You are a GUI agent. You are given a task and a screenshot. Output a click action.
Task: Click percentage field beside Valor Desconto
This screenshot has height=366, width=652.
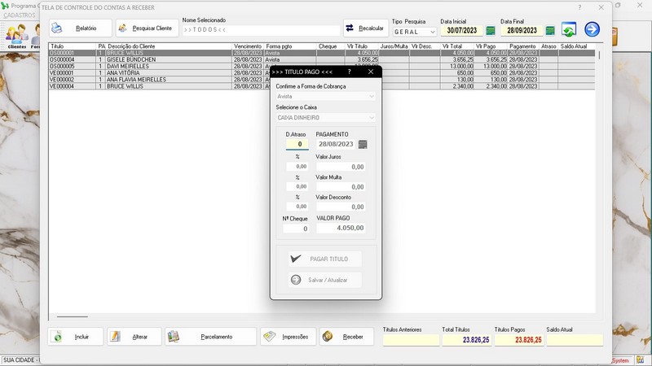(297, 207)
